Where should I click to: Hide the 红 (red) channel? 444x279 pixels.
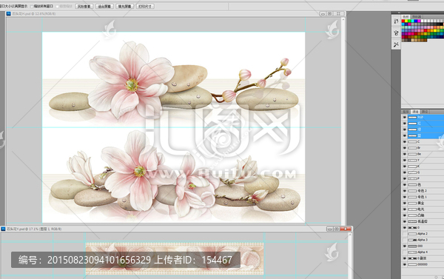(x=404, y=124)
